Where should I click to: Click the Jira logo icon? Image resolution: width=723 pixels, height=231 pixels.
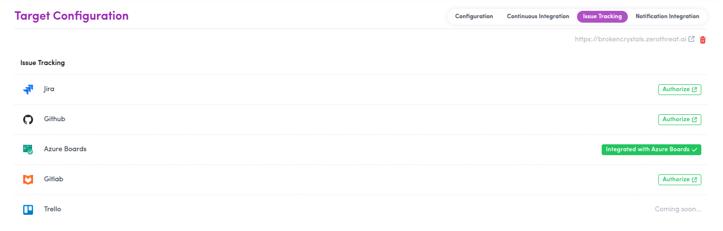click(28, 90)
